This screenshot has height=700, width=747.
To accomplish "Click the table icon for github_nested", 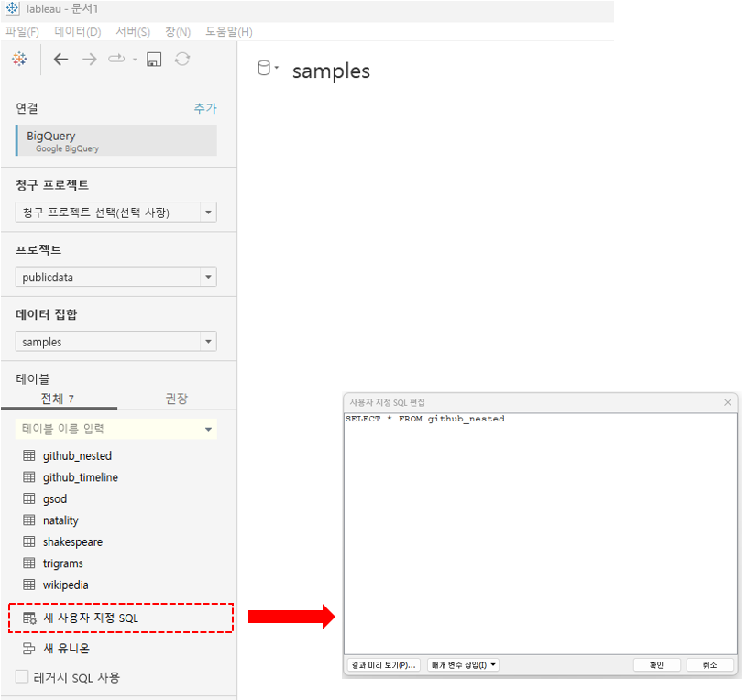I will click(29, 455).
